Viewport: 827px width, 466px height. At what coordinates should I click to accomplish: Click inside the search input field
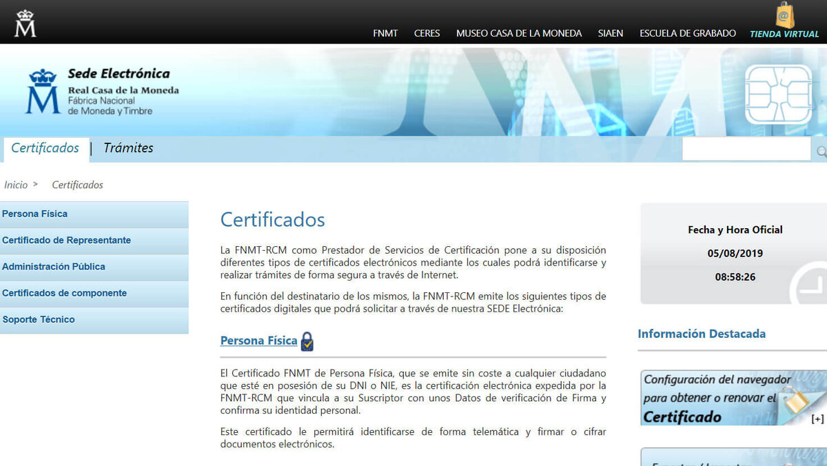[x=746, y=149]
